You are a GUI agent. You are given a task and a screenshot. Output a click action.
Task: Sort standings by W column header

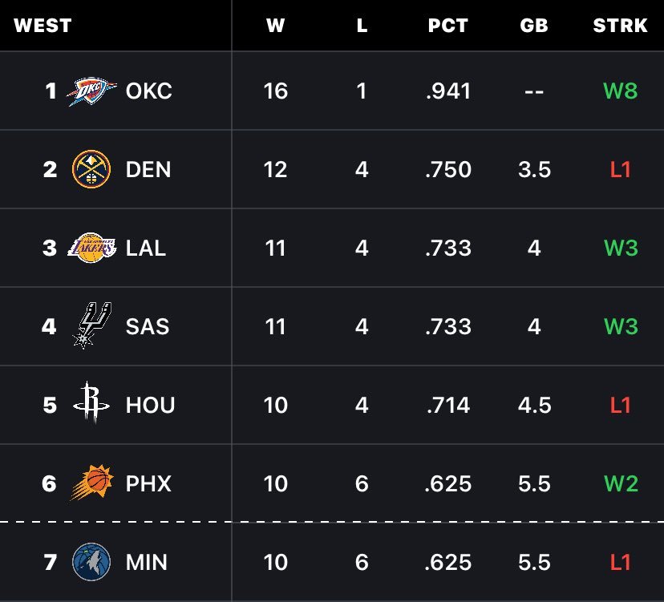(x=275, y=26)
